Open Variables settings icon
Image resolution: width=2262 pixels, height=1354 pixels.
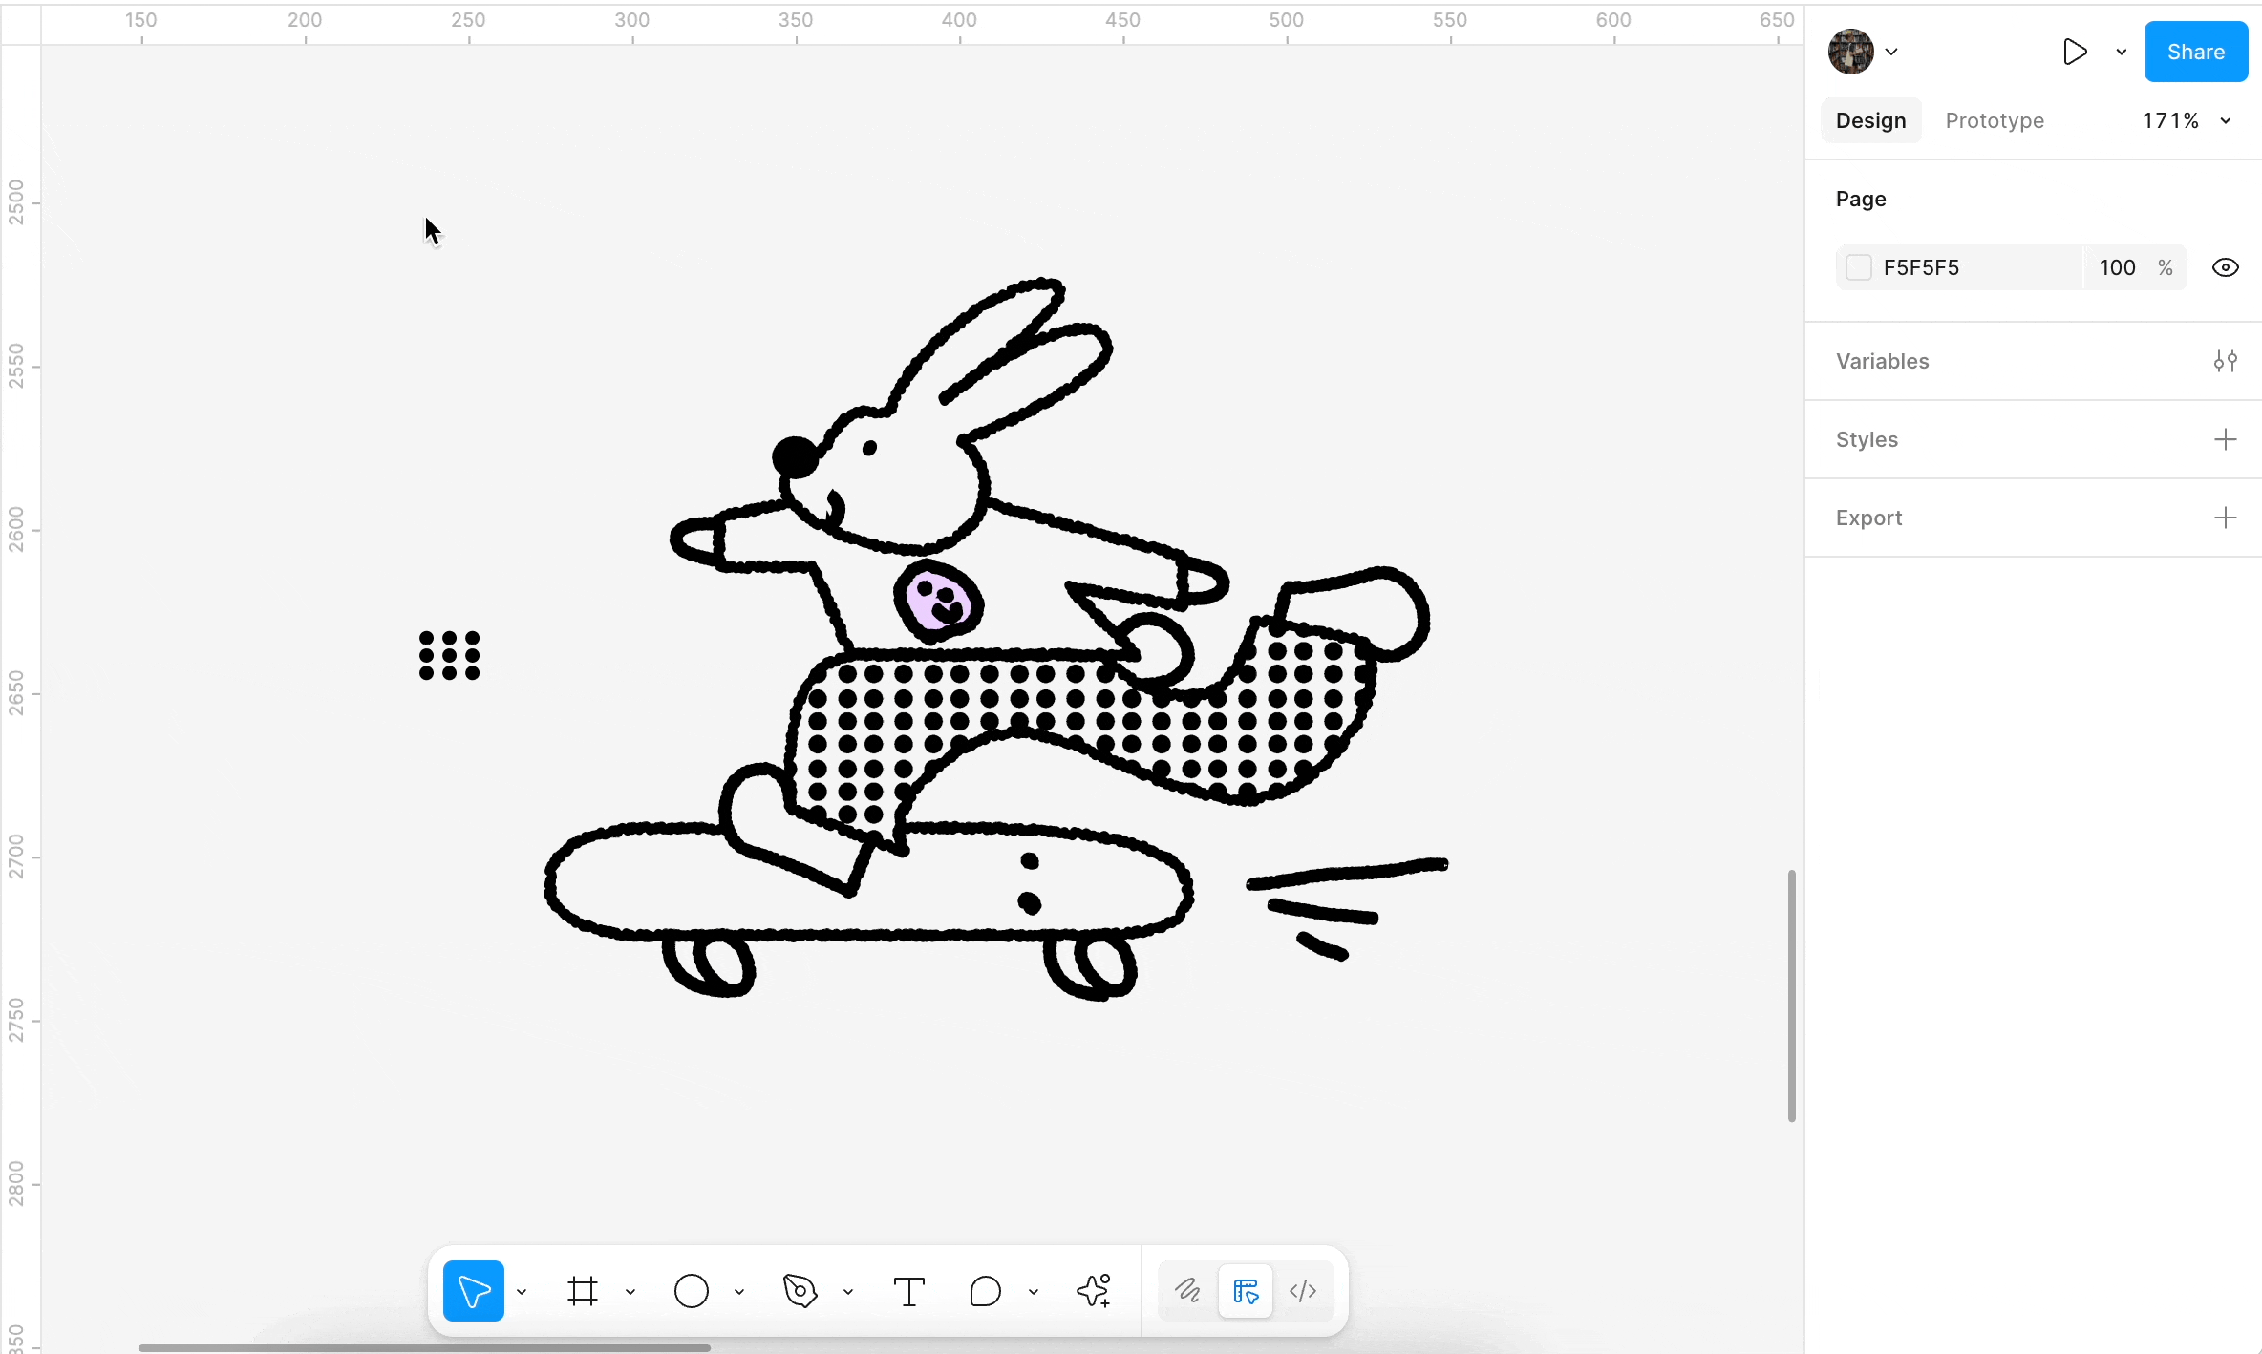tap(2225, 361)
